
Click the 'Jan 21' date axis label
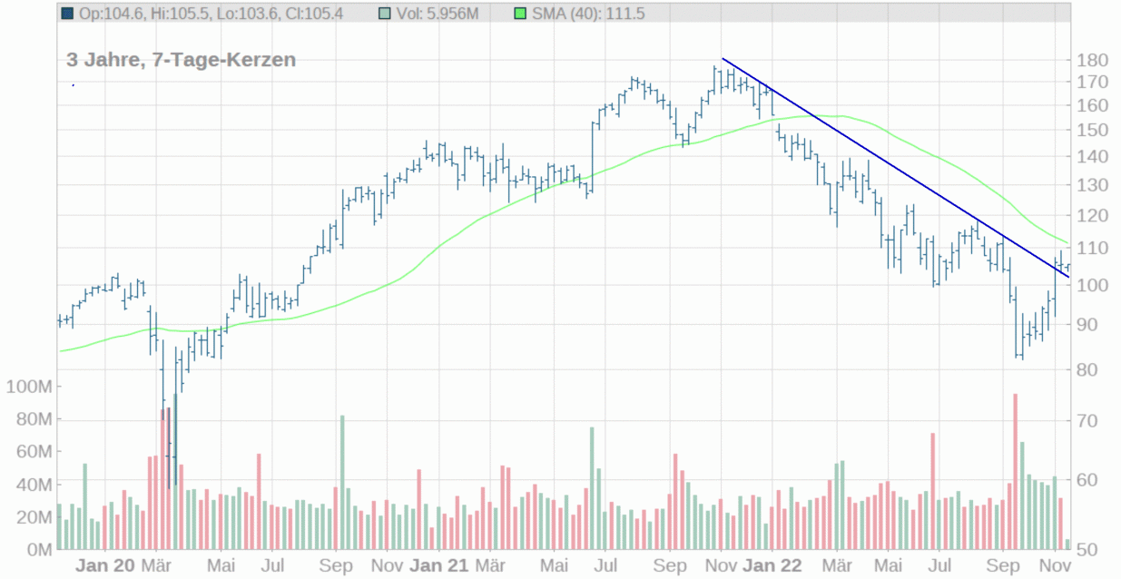coord(439,565)
